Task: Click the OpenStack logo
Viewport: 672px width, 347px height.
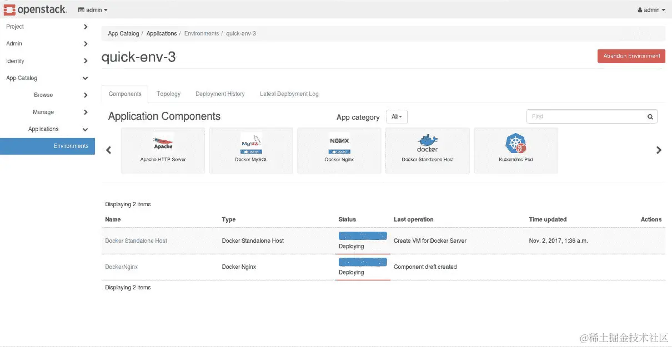Action: point(35,9)
